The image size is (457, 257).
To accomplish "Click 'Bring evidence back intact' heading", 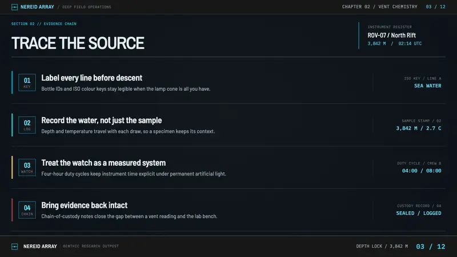I will coord(84,206).
